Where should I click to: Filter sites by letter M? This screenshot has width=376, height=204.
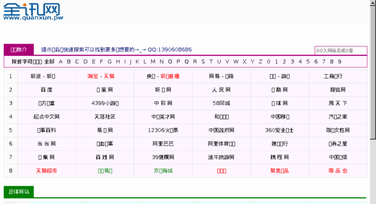pyautogui.click(x=153, y=62)
